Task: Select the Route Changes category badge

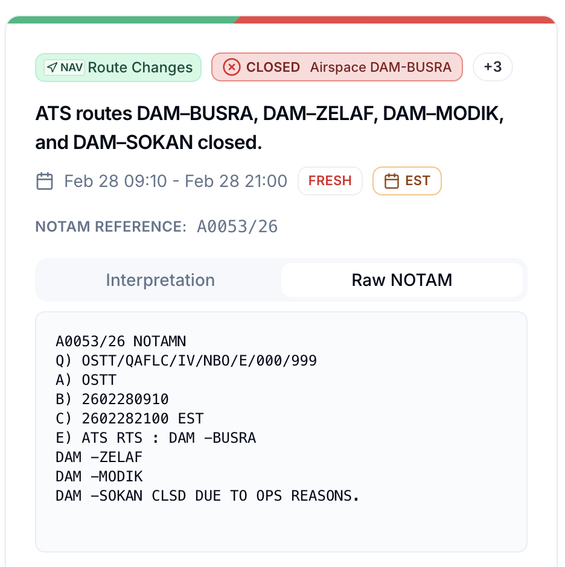Action: point(140,68)
